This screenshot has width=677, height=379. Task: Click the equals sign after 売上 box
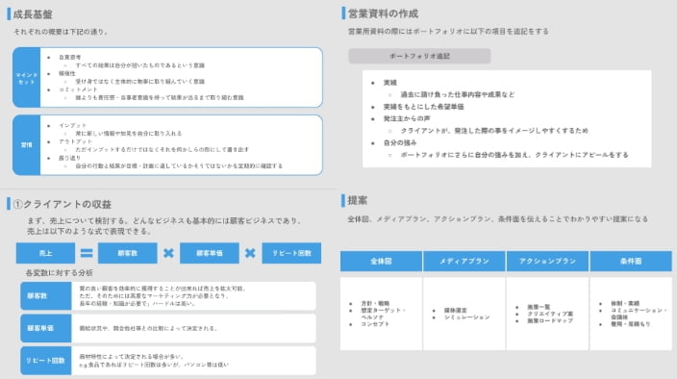pyautogui.click(x=87, y=253)
